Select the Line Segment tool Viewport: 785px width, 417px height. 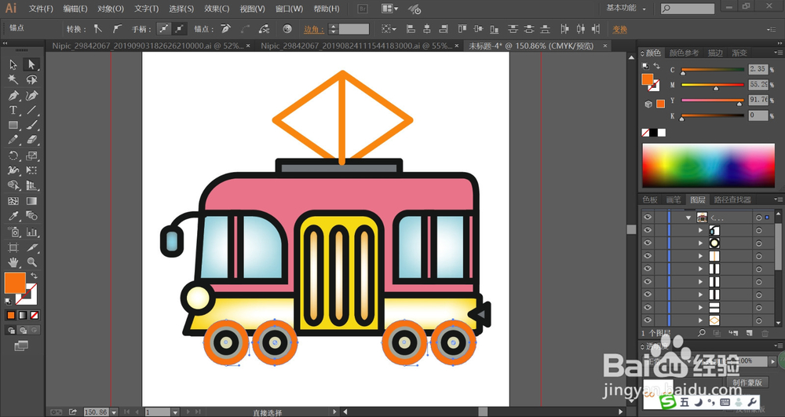point(31,110)
